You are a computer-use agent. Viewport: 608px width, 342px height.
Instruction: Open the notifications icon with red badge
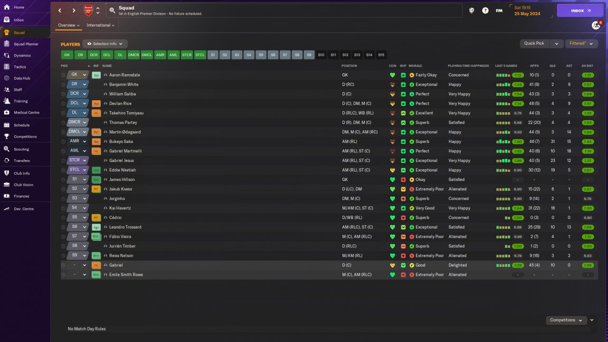(596, 25)
